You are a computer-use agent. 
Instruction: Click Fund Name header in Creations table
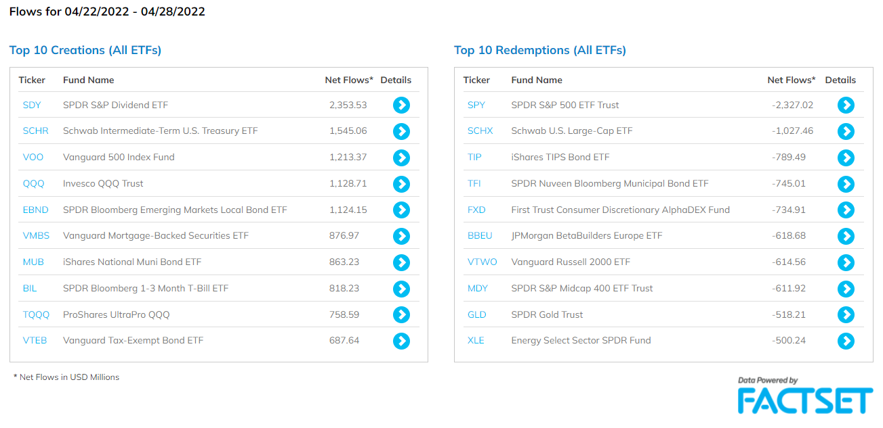click(x=89, y=80)
